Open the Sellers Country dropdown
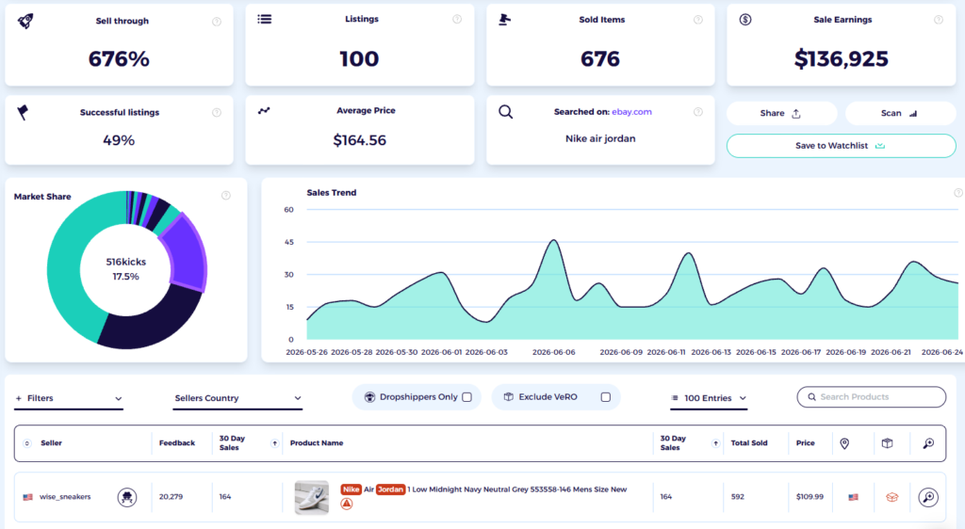The width and height of the screenshot is (965, 529). tap(237, 399)
